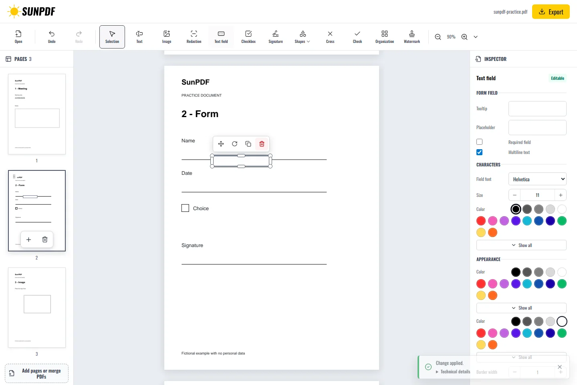
Task: Open the Shapes dropdown
Action: click(x=303, y=37)
